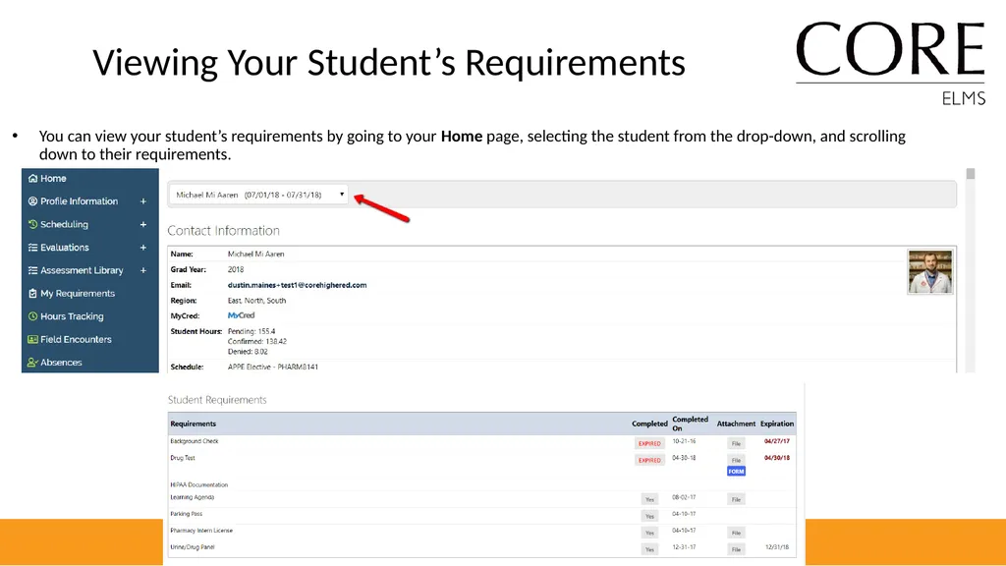Click the Completed On column header
Screen dimensions: 1006x566
(x=690, y=424)
